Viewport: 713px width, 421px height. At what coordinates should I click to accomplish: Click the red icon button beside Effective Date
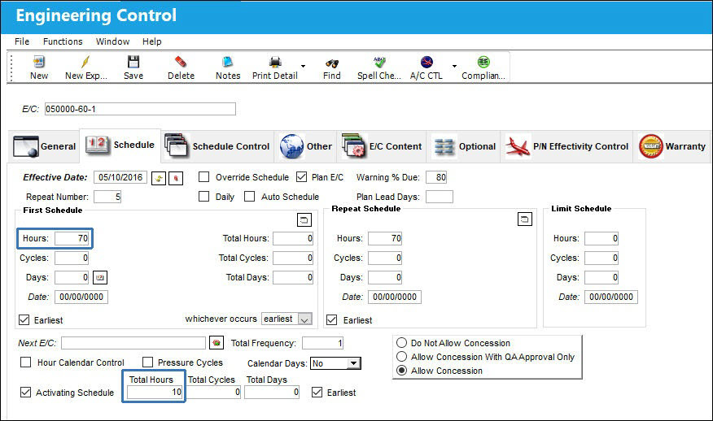(176, 178)
